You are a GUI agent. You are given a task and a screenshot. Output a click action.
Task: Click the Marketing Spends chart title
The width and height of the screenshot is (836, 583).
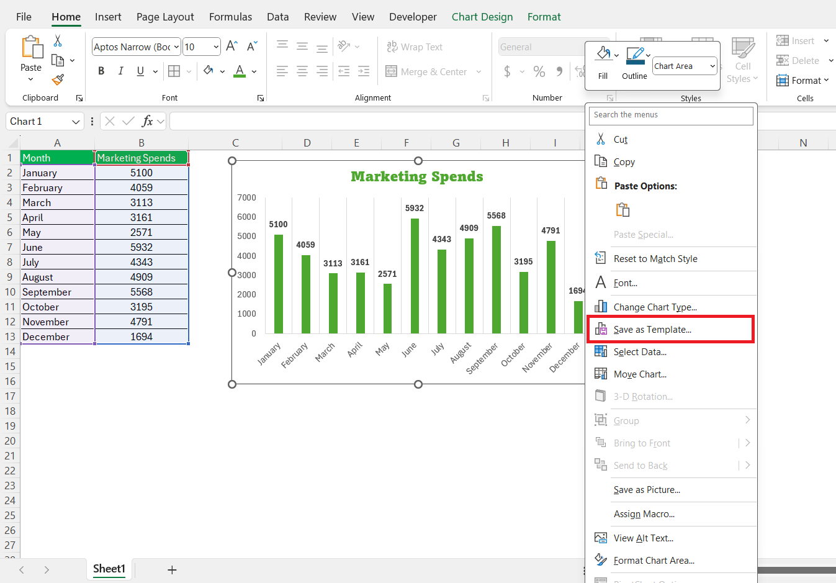coord(417,176)
